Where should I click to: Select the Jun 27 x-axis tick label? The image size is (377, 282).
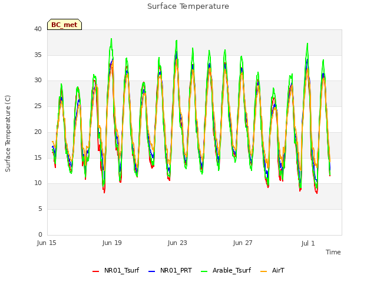click(x=243, y=243)
